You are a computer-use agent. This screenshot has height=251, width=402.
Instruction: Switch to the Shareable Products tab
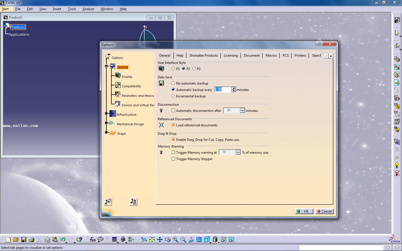pos(204,55)
